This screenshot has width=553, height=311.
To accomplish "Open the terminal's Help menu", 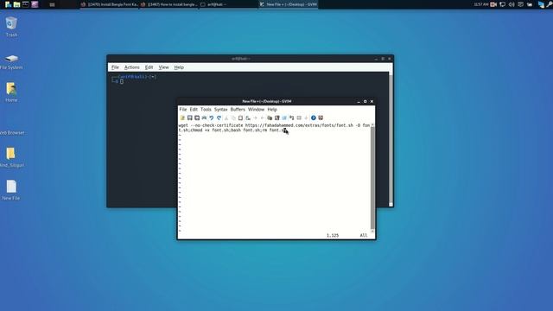I will (x=179, y=67).
